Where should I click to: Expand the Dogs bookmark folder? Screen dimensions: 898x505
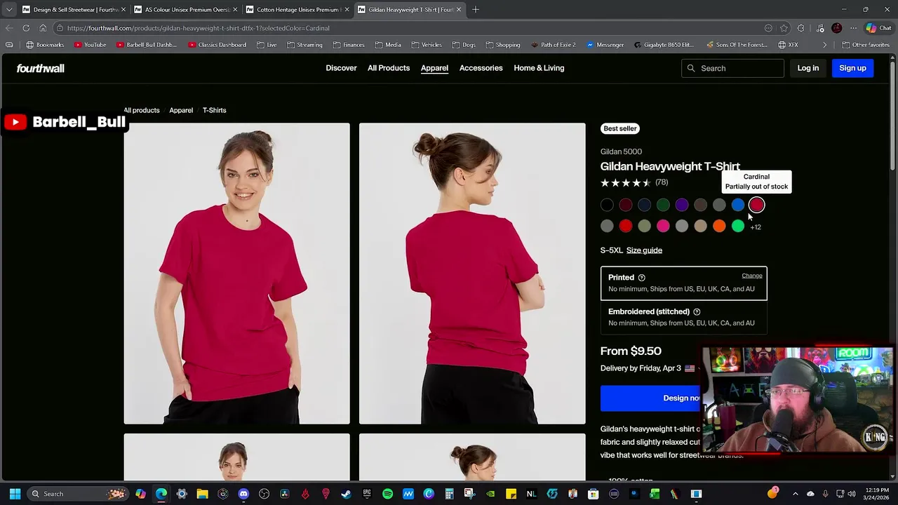(x=464, y=45)
